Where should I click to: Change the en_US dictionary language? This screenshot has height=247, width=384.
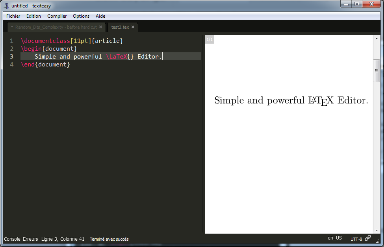click(335, 238)
